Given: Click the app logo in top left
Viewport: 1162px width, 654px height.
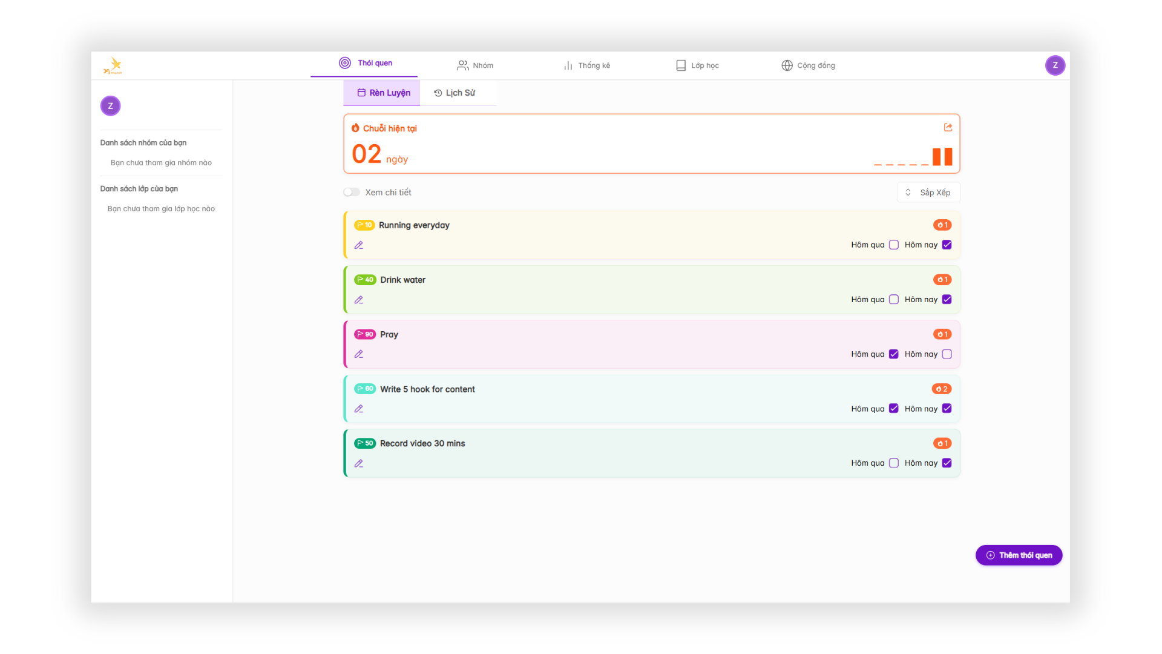Looking at the screenshot, I should pyautogui.click(x=113, y=65).
